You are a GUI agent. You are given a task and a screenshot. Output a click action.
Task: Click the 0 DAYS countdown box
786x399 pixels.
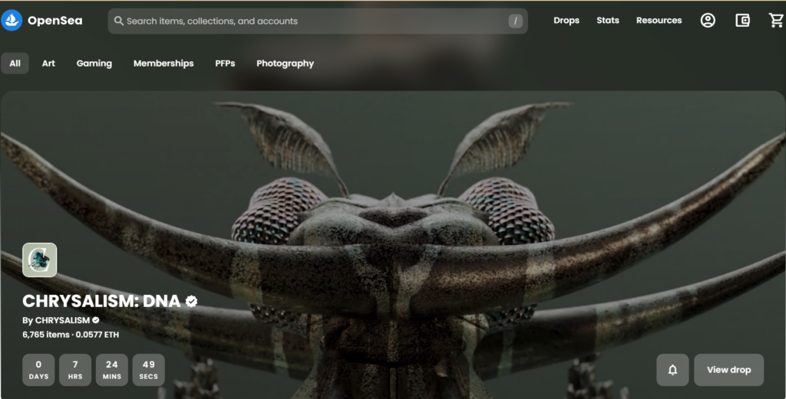pyautogui.click(x=38, y=370)
